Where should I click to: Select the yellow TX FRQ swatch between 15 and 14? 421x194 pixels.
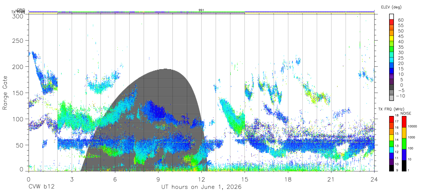392,137
